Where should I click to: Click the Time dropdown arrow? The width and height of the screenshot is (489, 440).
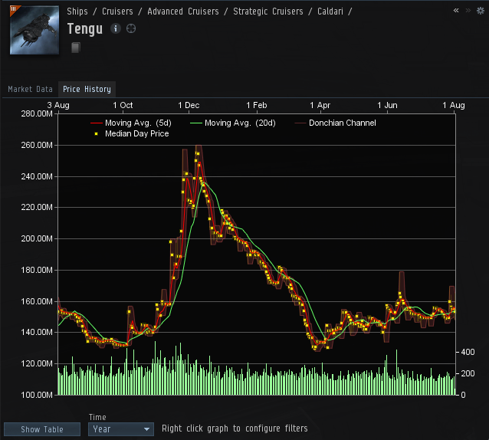coord(146,429)
